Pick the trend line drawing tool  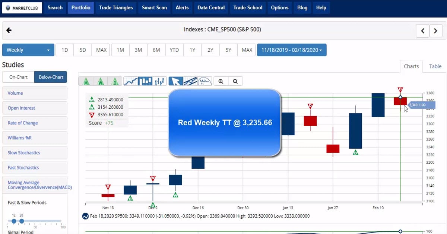(x=190, y=81)
